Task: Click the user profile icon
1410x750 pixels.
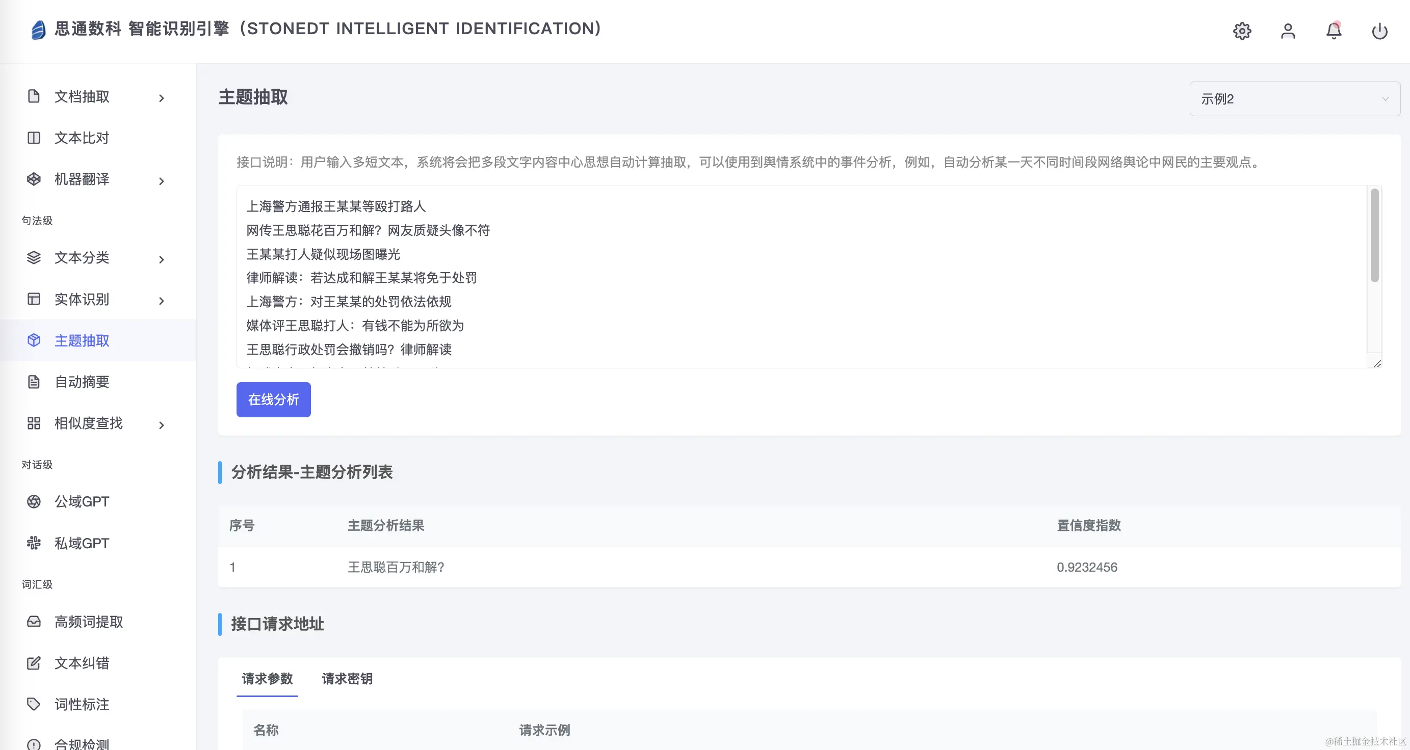Action: pos(1287,31)
